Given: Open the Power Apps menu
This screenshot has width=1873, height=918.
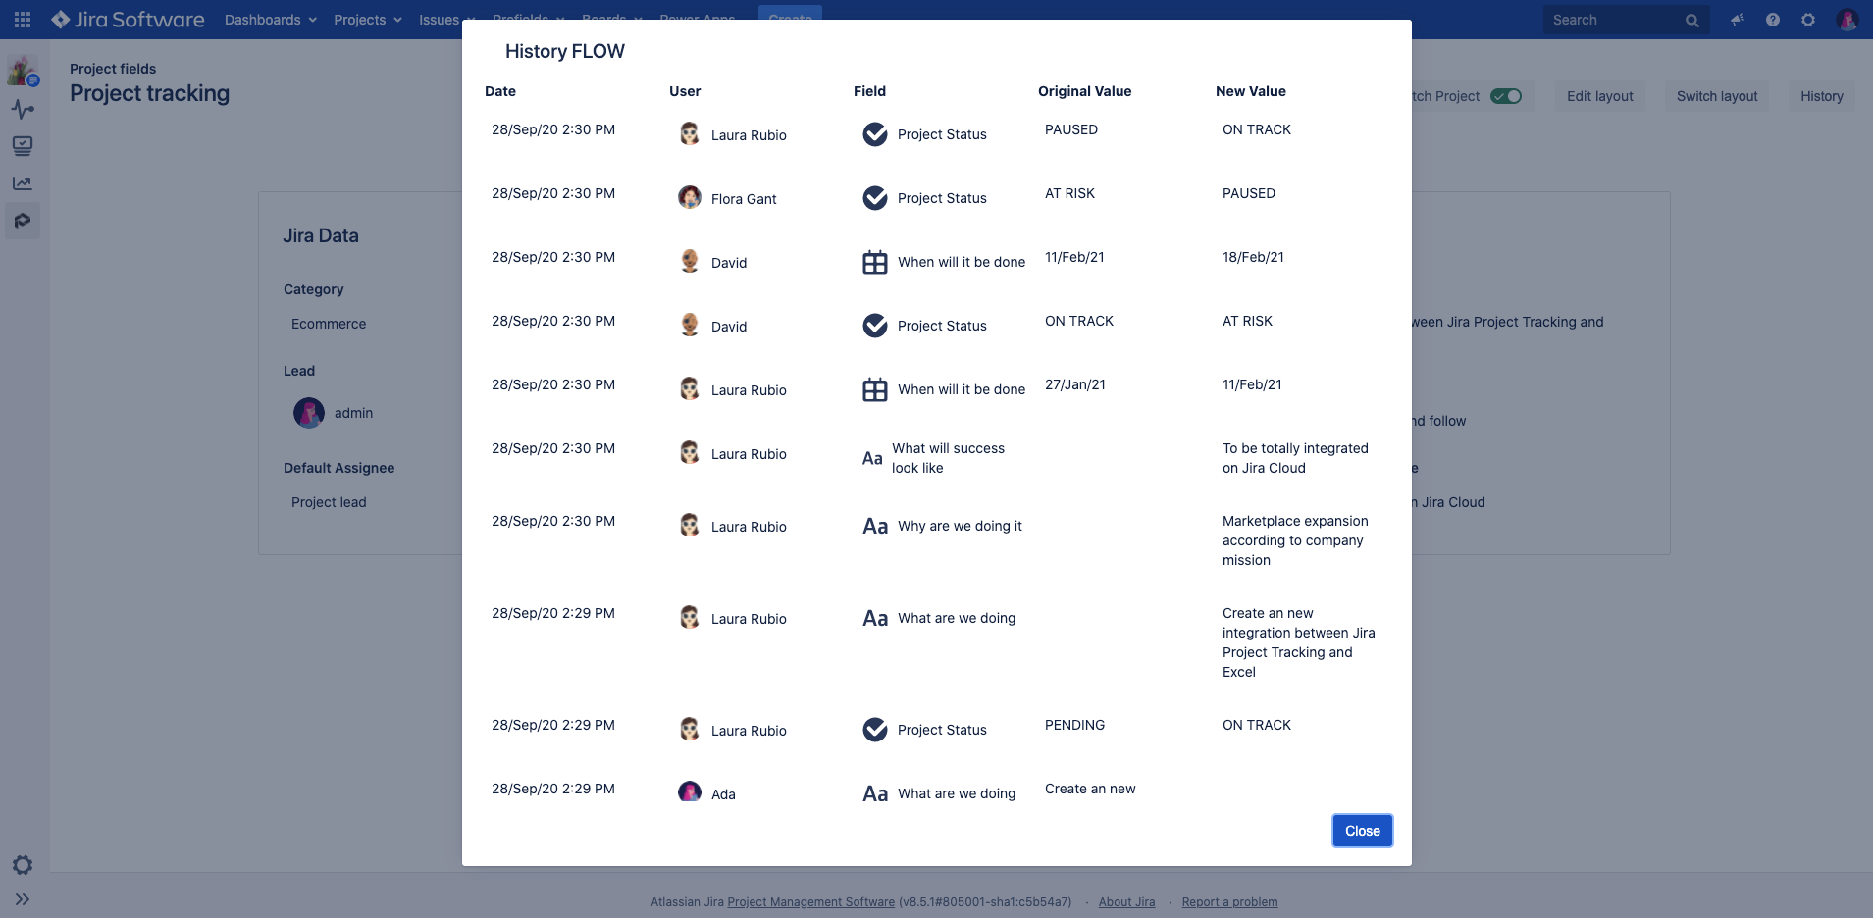Looking at the screenshot, I should tap(696, 19).
